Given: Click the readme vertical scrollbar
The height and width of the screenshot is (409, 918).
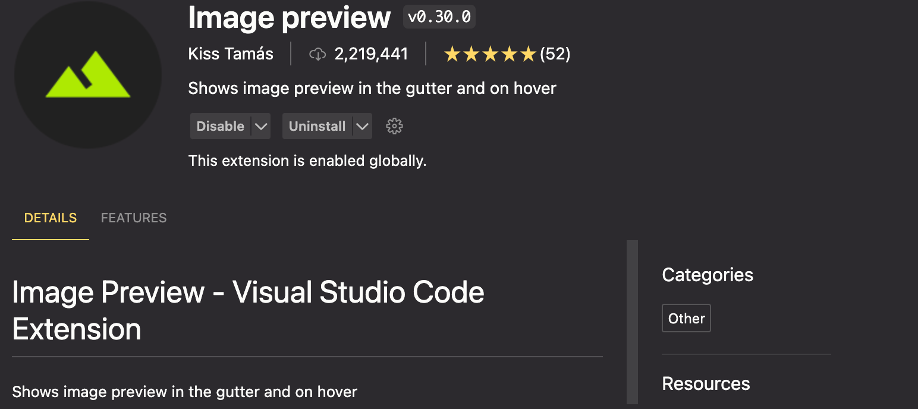Looking at the screenshot, I should click(632, 322).
